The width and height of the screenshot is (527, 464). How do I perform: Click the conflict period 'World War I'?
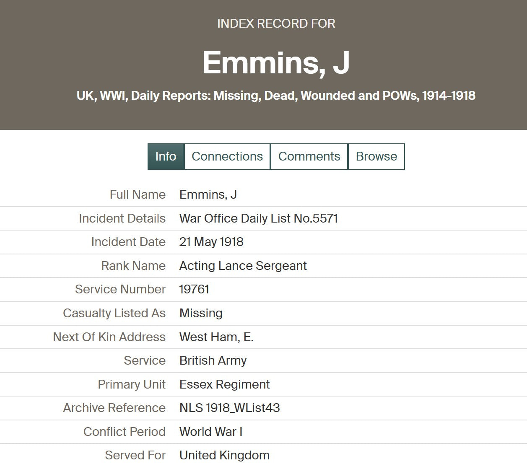(x=211, y=432)
